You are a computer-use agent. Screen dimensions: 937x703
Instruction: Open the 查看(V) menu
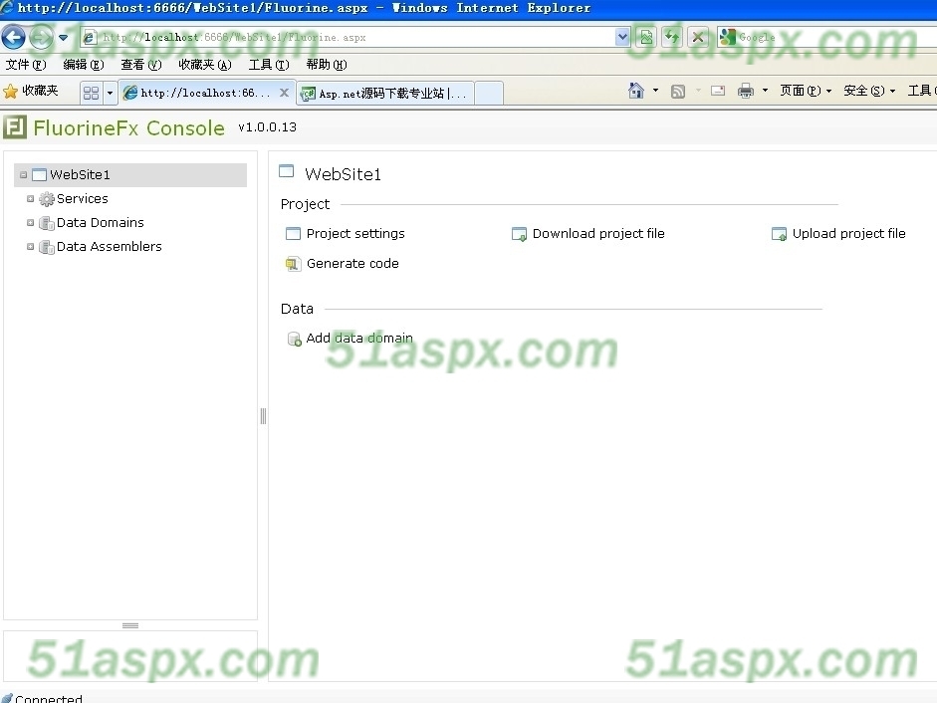[x=141, y=64]
